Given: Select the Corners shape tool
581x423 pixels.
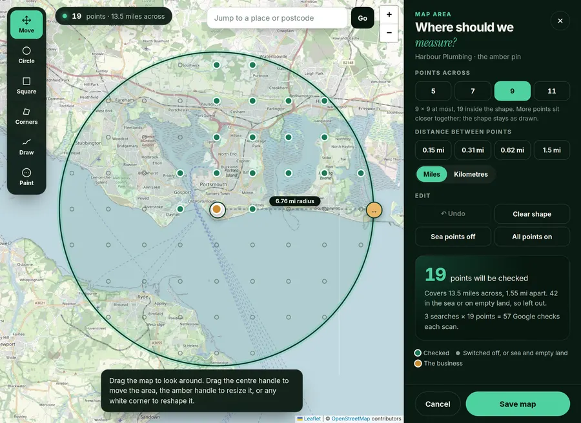Looking at the screenshot, I should coord(26,116).
